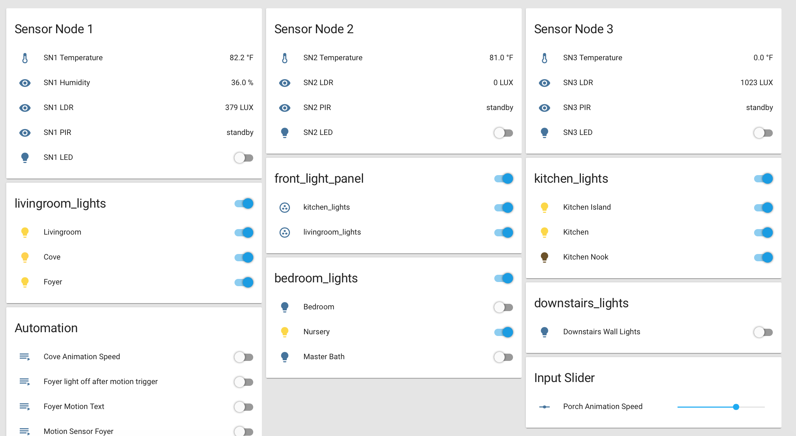Click the Downstairs Wall Lights bulb icon
Screen dimensions: 796x436
(x=545, y=332)
